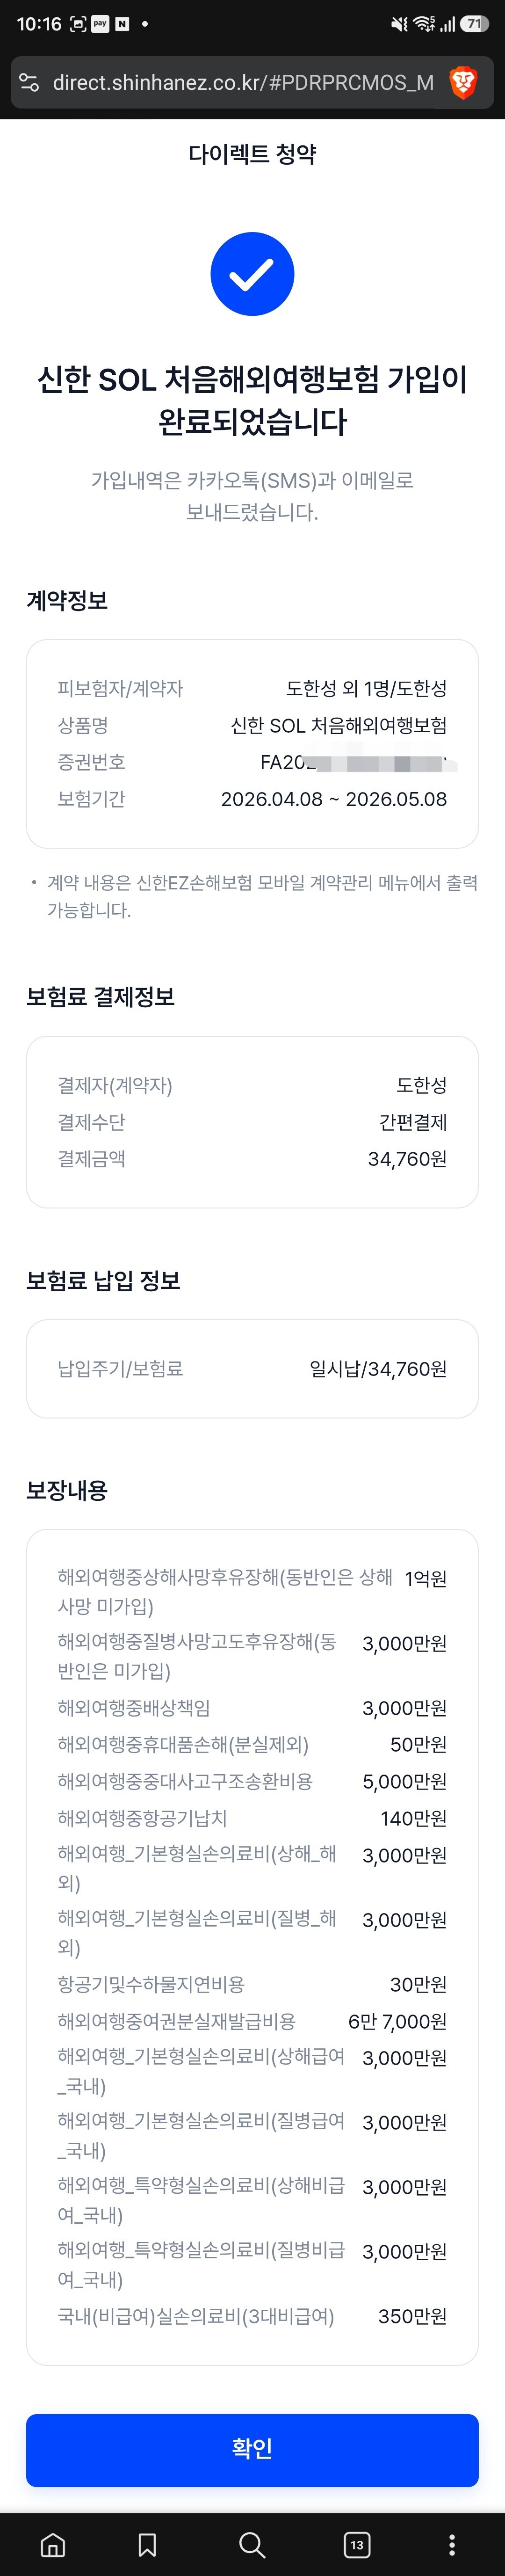The width and height of the screenshot is (505, 2576).
Task: Tap the 보험기간 date range text
Action: 333,799
